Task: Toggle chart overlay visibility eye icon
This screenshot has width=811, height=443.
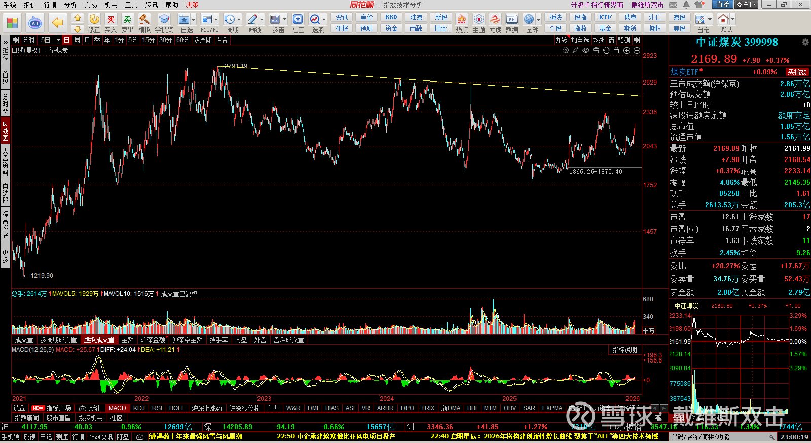Action: click(586, 50)
